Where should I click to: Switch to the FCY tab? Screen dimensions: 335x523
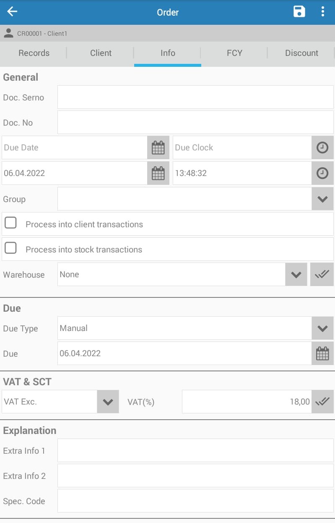[234, 53]
